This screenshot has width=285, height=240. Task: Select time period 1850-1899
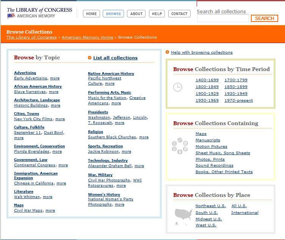[236, 87]
